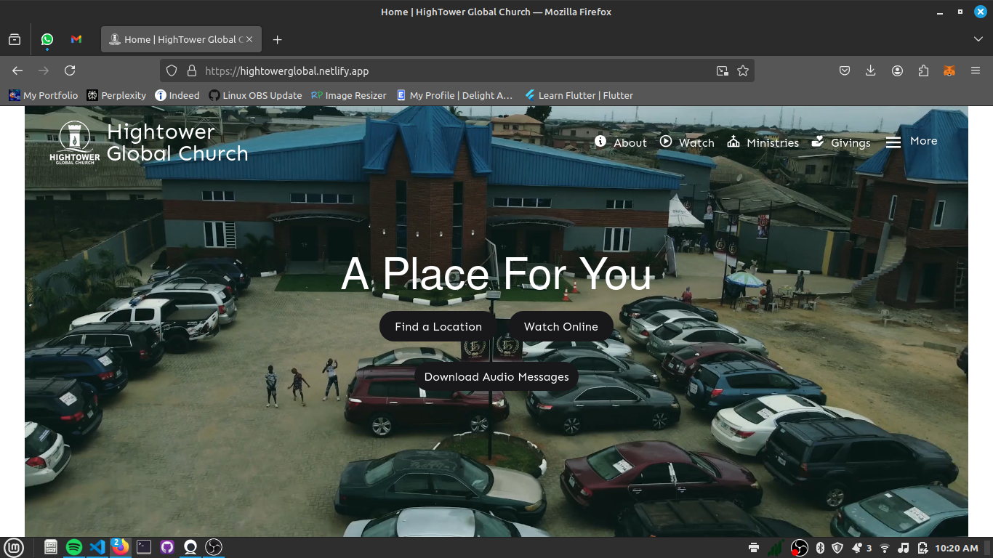Open the MetaMask fox extension
Screen dimensions: 993x558
(949, 70)
